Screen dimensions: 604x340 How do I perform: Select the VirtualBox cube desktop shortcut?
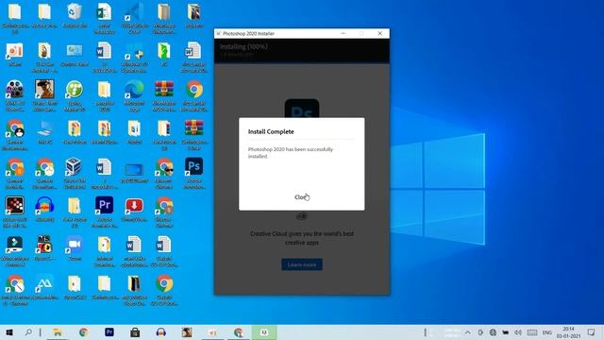tap(75, 174)
